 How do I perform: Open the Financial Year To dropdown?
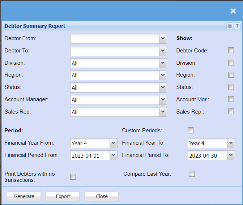coord(231,143)
